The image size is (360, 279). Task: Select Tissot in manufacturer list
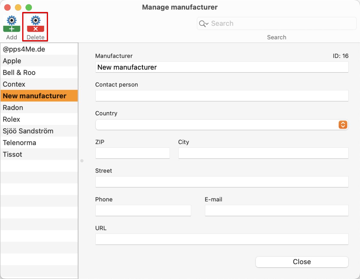39,154
